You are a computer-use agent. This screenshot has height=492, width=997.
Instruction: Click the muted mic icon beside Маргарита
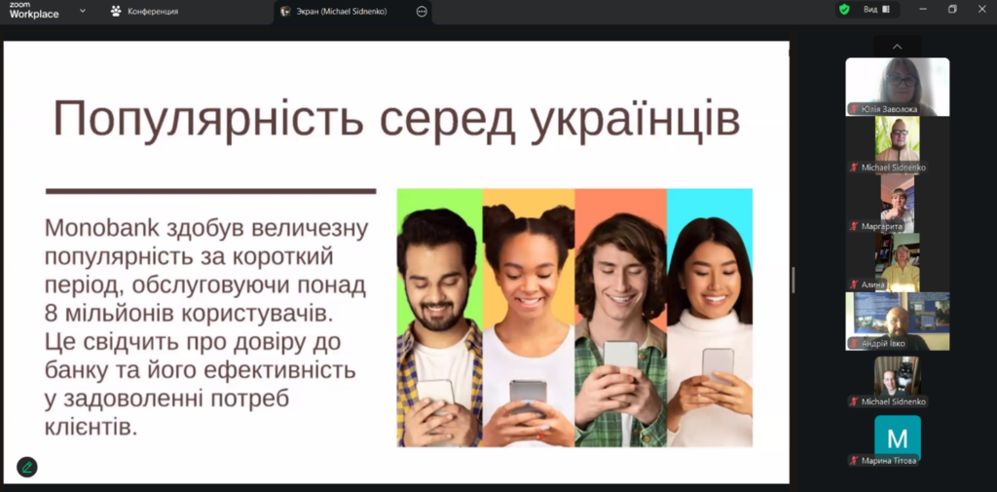pos(854,226)
